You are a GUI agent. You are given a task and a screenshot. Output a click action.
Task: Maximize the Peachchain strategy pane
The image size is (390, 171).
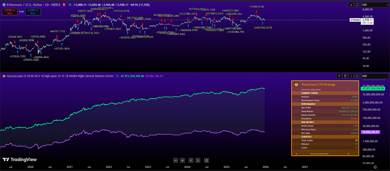click(357, 76)
